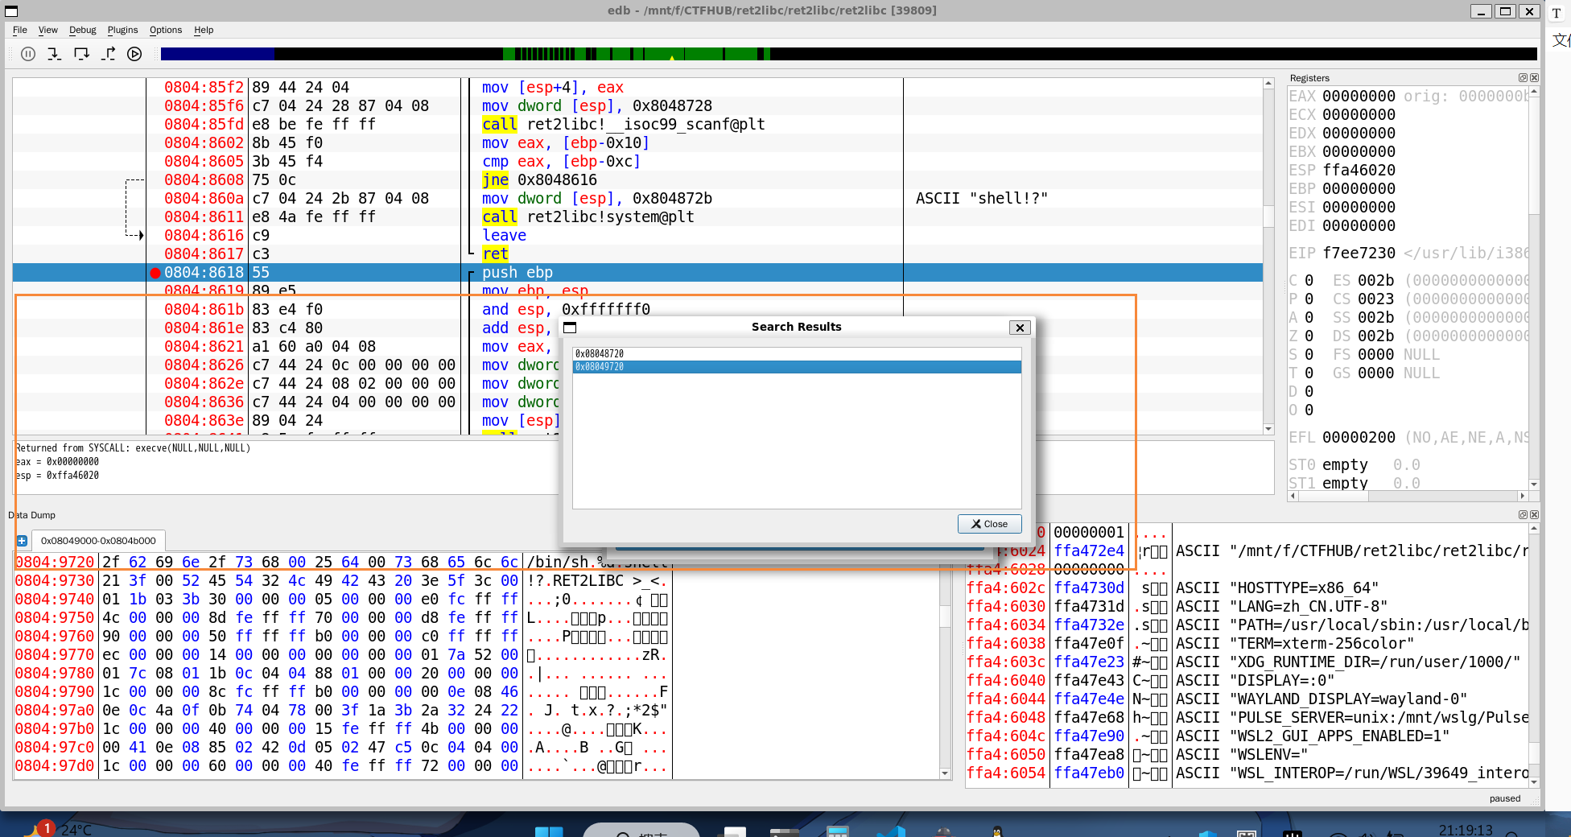Select the call ret2libc!__isoc99_scanf@plt instruction
This screenshot has width=1571, height=837.
(x=624, y=125)
